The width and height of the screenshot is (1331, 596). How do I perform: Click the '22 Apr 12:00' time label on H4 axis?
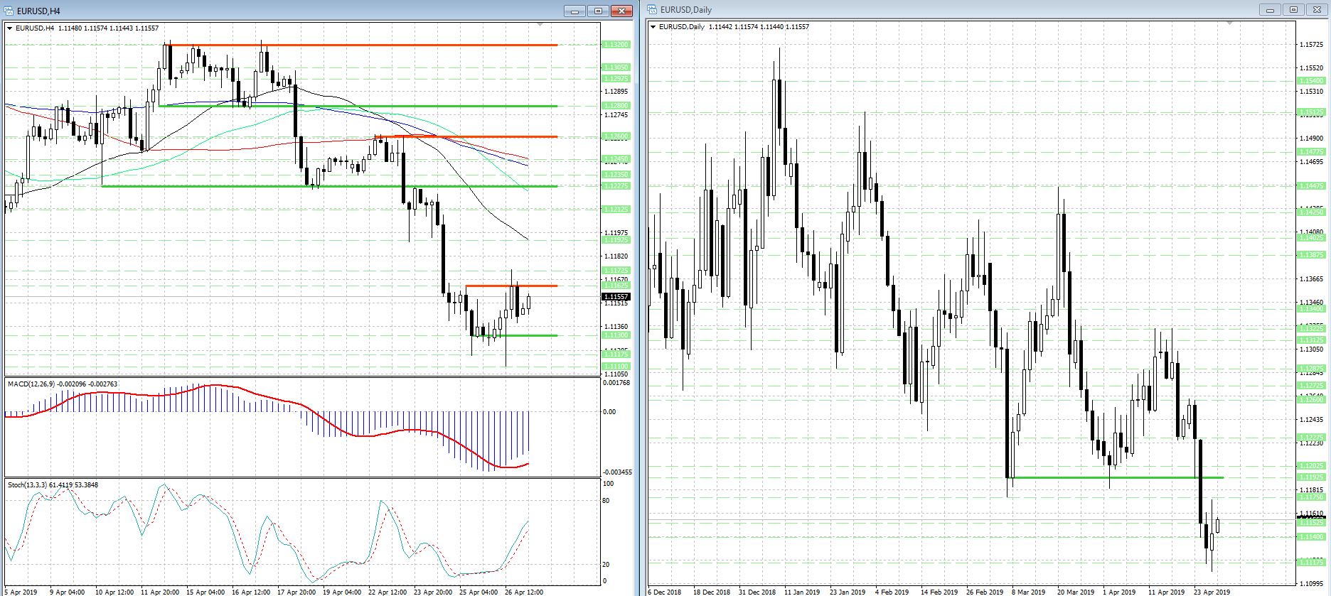[x=387, y=592]
